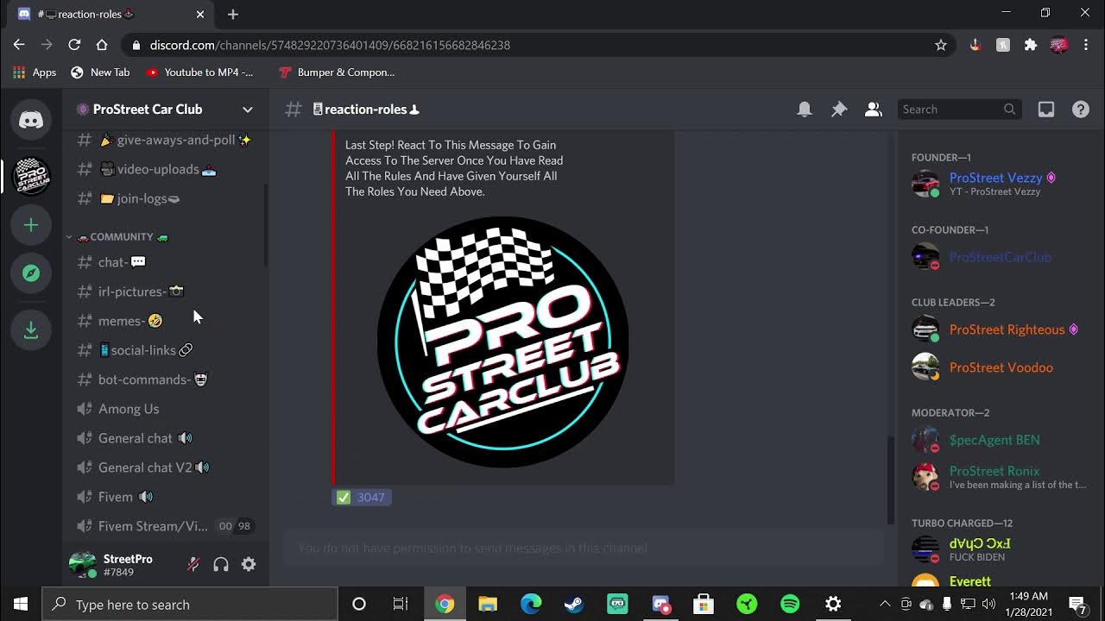Open the Windows Start menu
The width and height of the screenshot is (1105, 621).
click(x=21, y=604)
